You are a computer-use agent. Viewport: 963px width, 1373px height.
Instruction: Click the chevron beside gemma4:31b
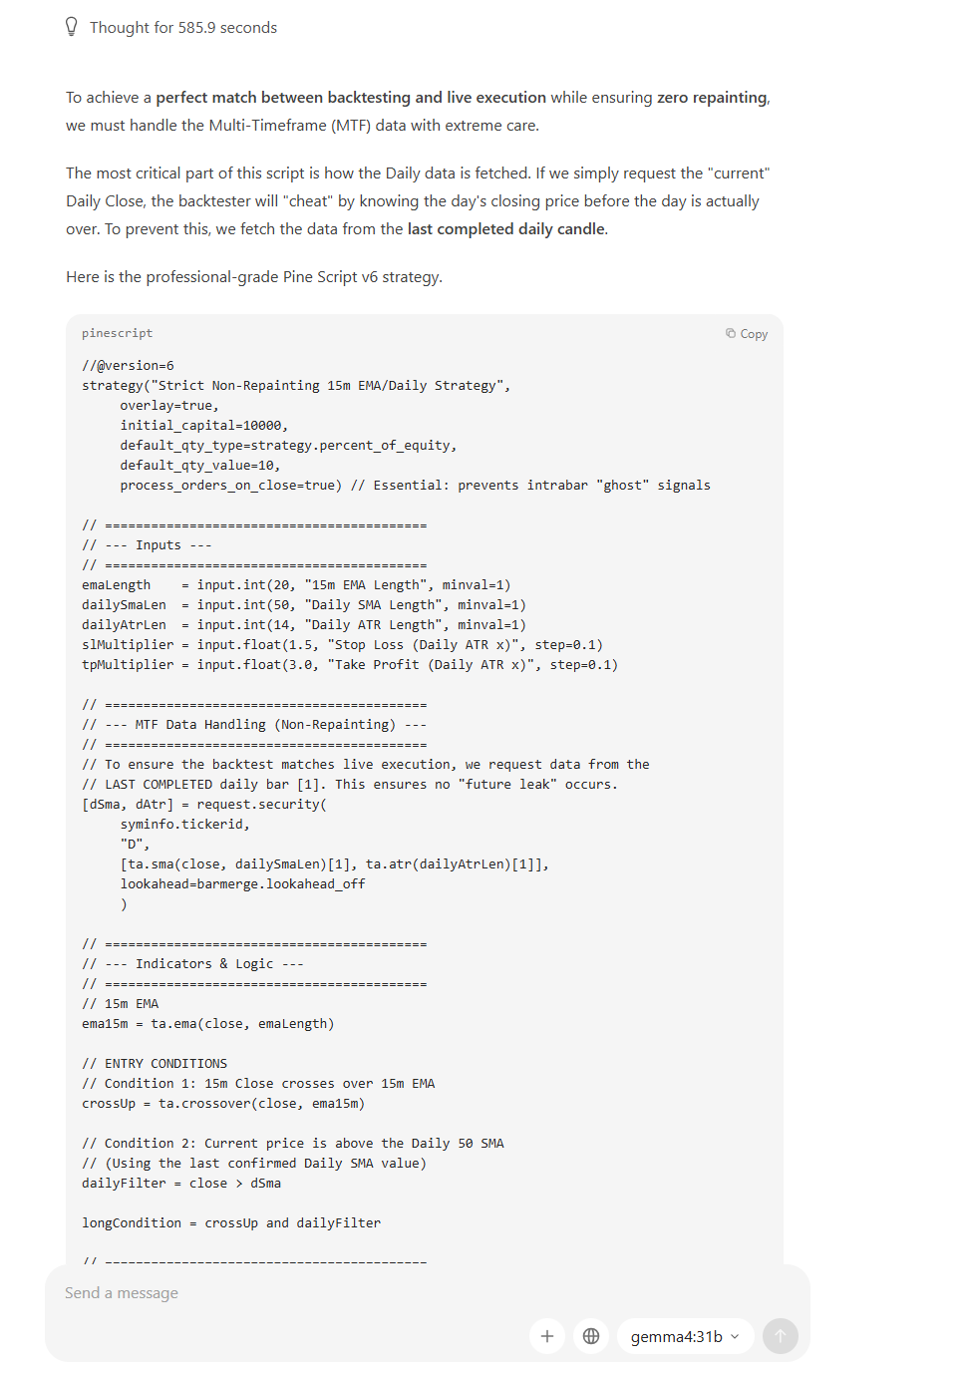tap(736, 1336)
